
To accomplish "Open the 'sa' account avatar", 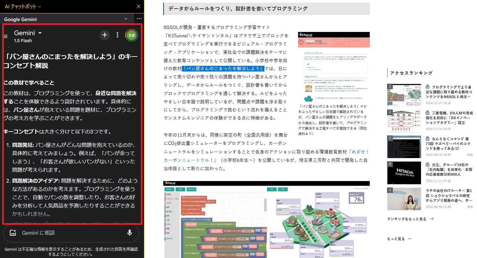I will click(132, 35).
